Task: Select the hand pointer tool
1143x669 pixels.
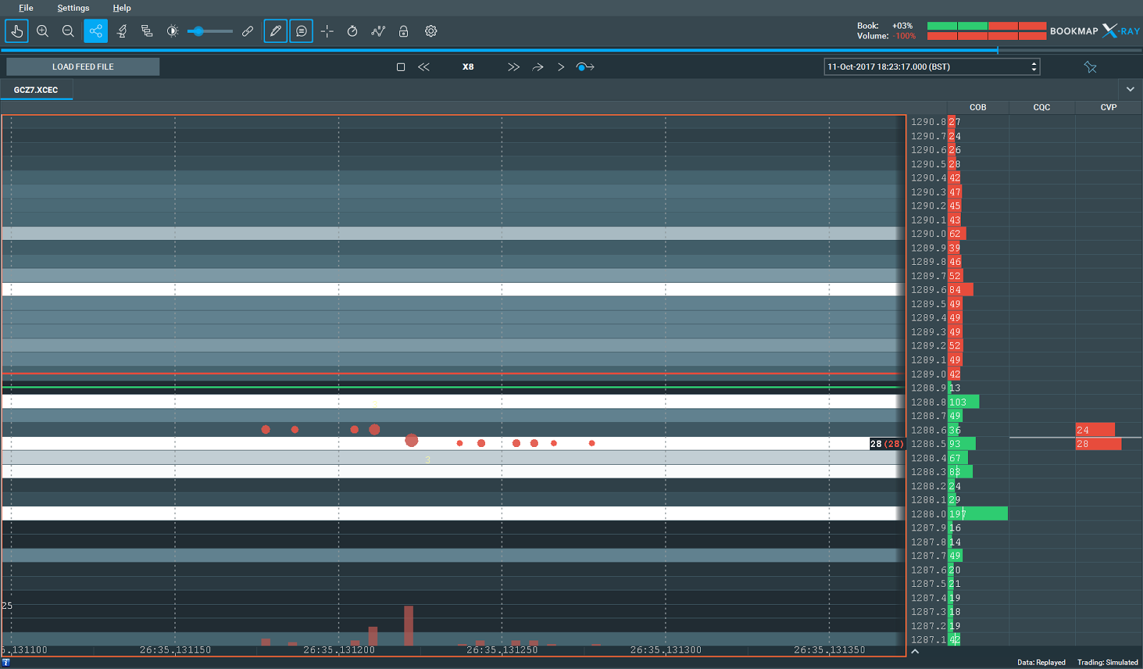Action: (x=16, y=31)
